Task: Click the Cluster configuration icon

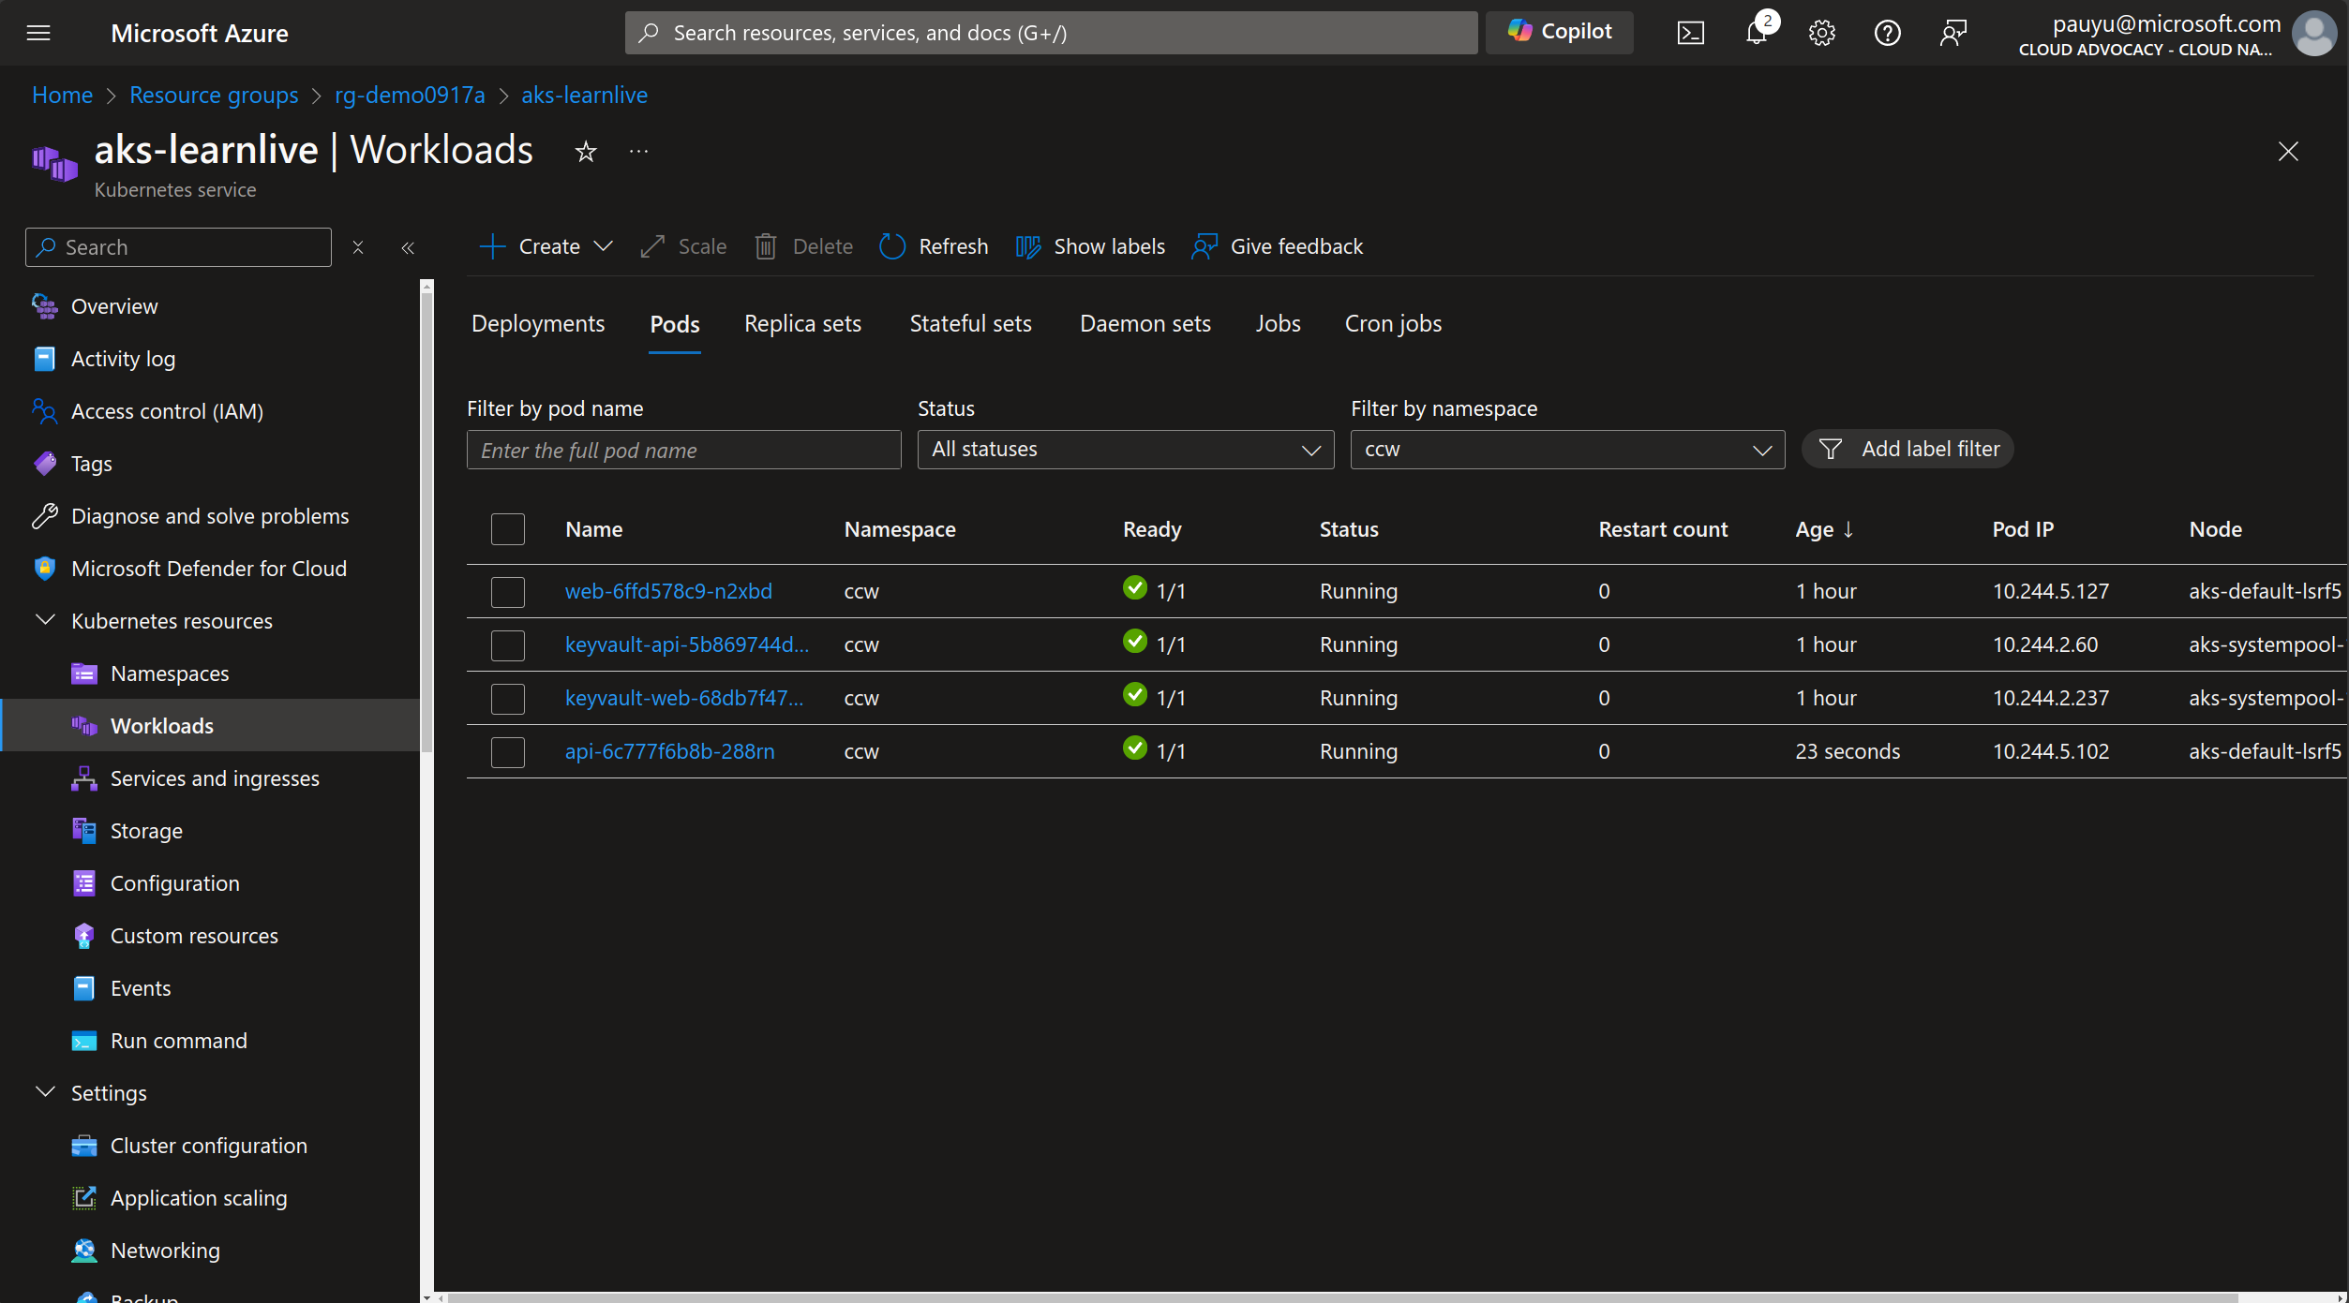Action: click(x=84, y=1146)
